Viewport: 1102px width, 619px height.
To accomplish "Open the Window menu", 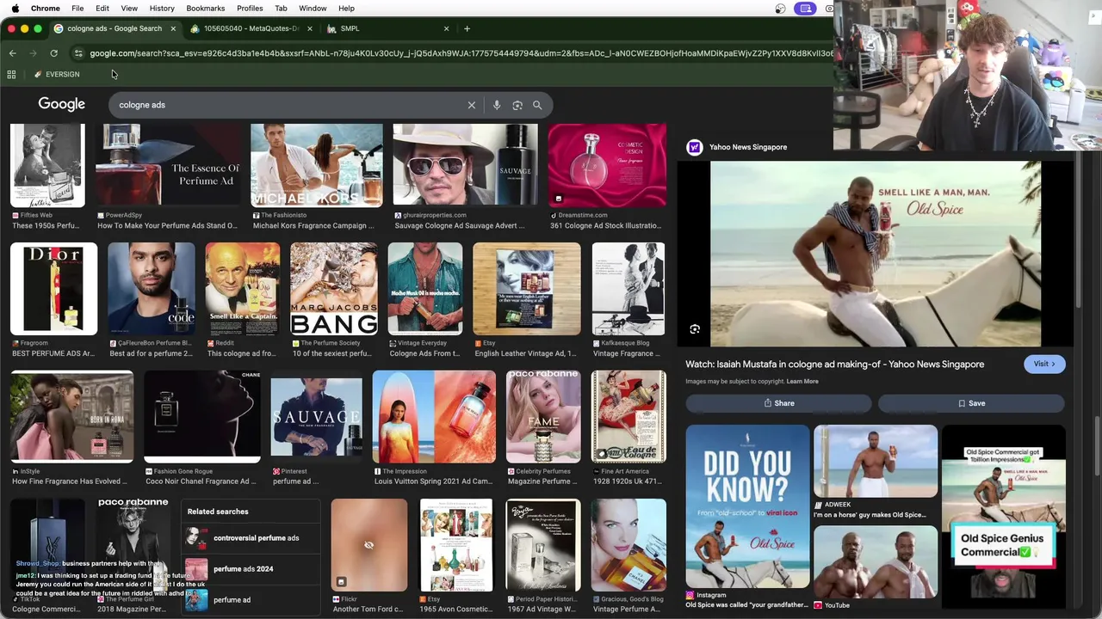I will [x=313, y=9].
